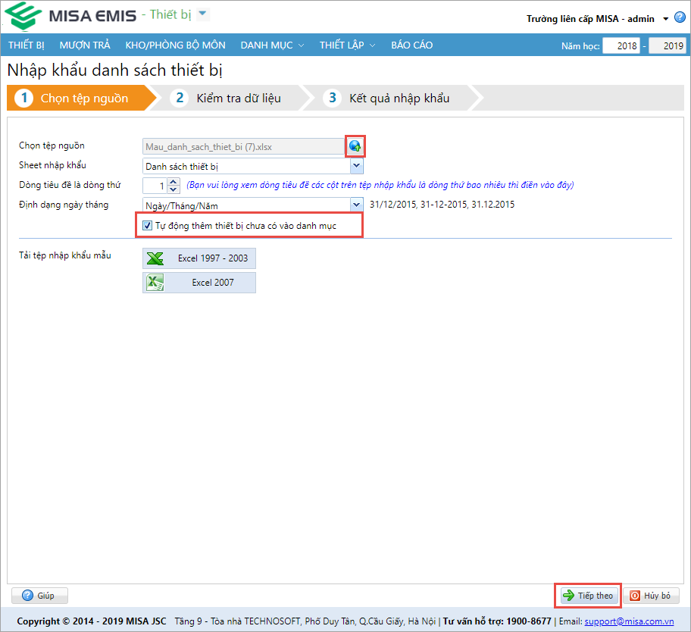Click the Sheet nhập khẩu combo box text

pyautogui.click(x=246, y=166)
